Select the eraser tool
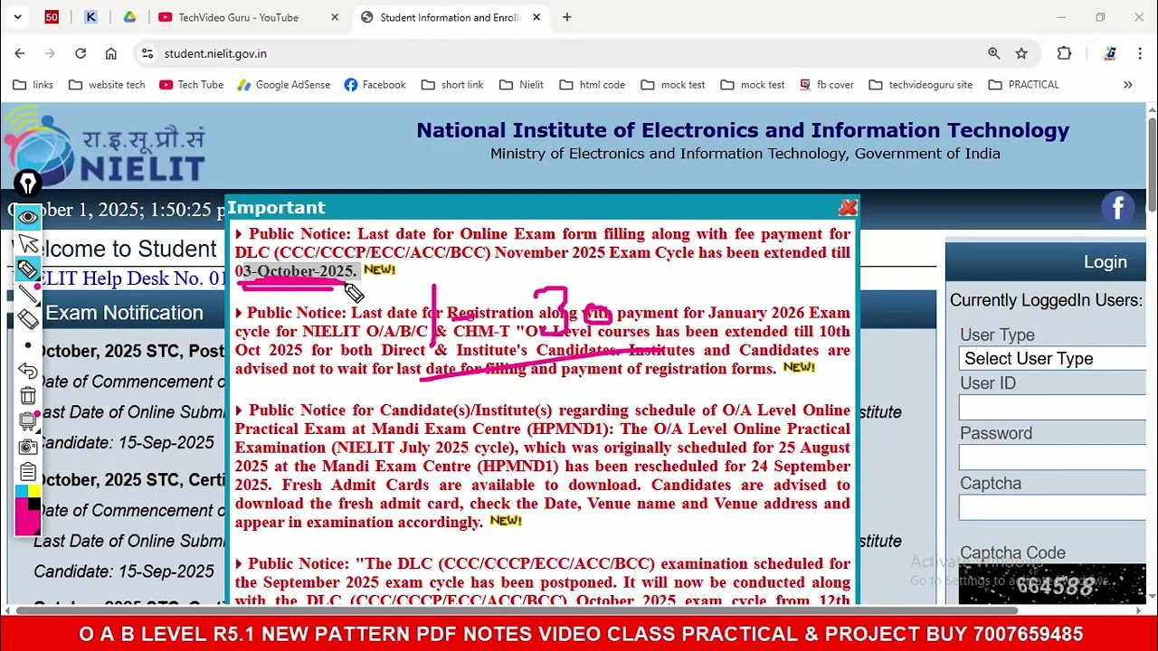Viewport: 1158px width, 651px height. click(28, 318)
